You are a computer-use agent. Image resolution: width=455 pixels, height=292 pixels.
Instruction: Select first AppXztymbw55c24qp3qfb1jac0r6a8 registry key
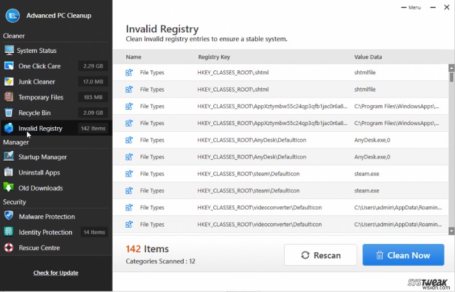(x=272, y=106)
